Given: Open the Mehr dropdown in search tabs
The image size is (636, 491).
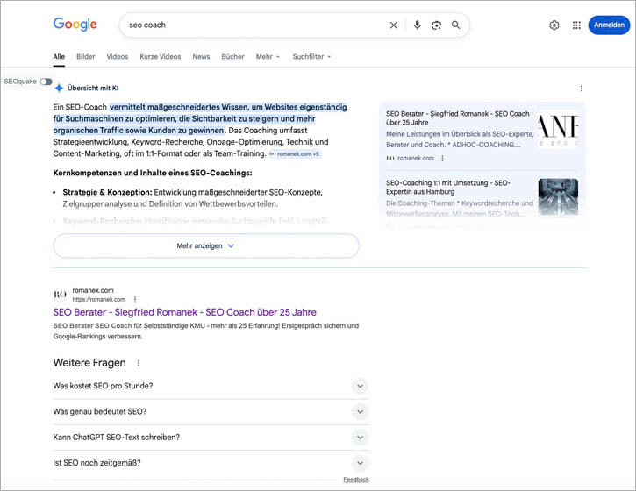Looking at the screenshot, I should click(268, 57).
